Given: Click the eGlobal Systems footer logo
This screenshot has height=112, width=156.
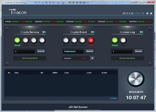Looking at the screenshot, I should click(x=78, y=107).
